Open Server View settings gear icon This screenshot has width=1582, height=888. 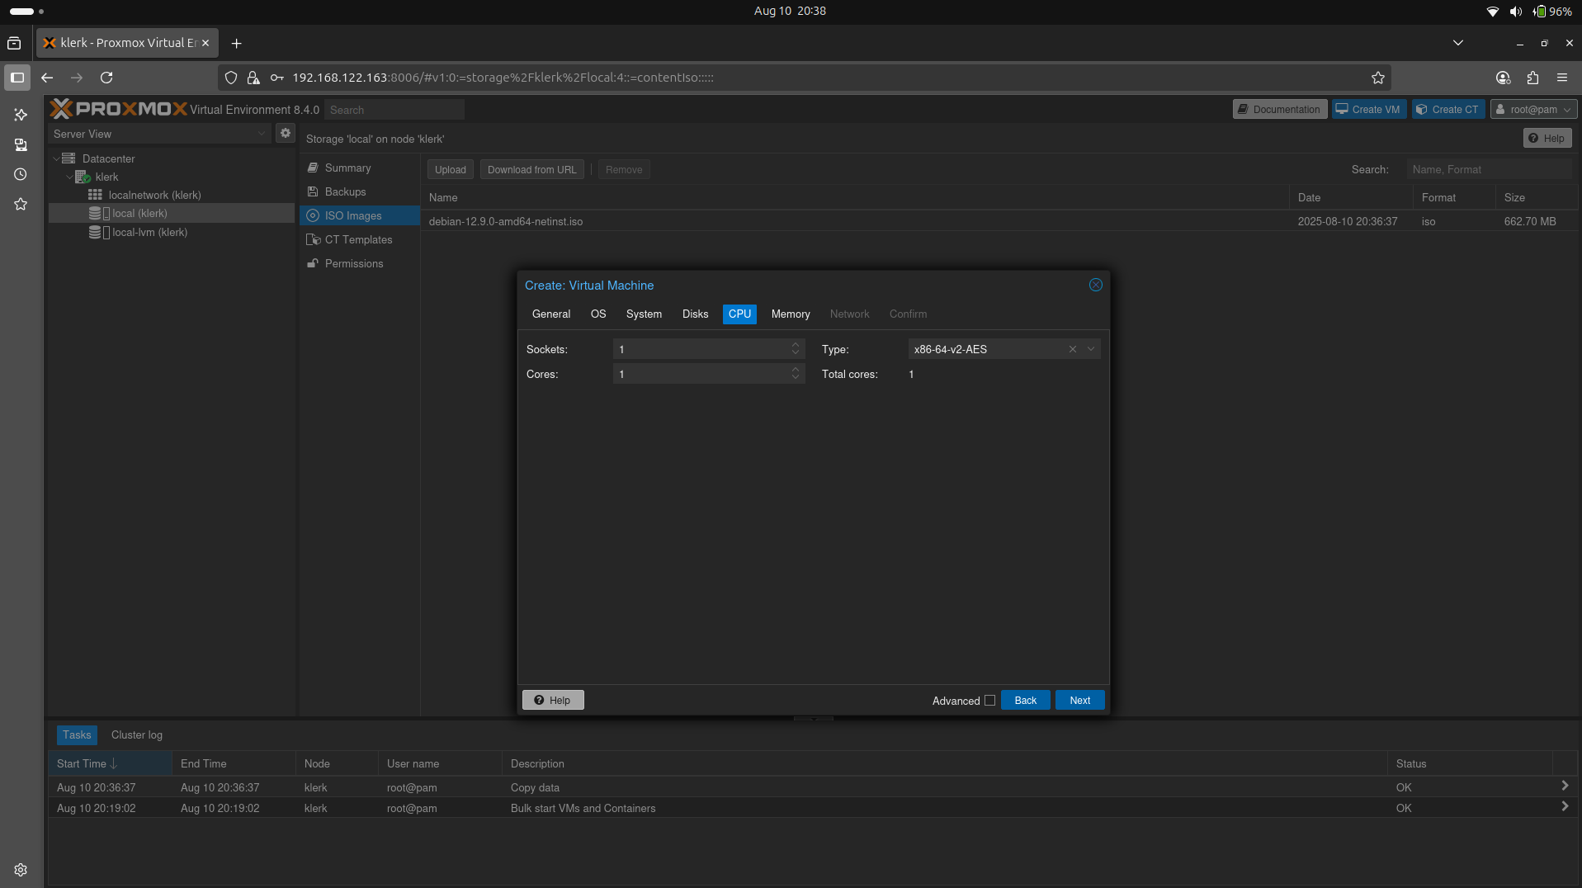[285, 133]
